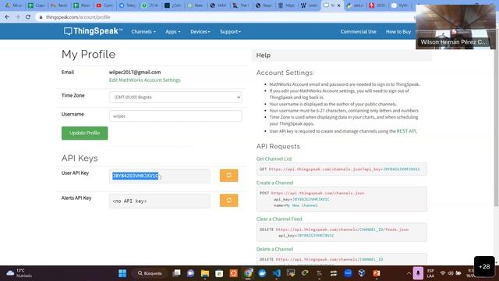Expand the Time Zone dropdown
The width and height of the screenshot is (499, 281).
pyautogui.click(x=175, y=97)
